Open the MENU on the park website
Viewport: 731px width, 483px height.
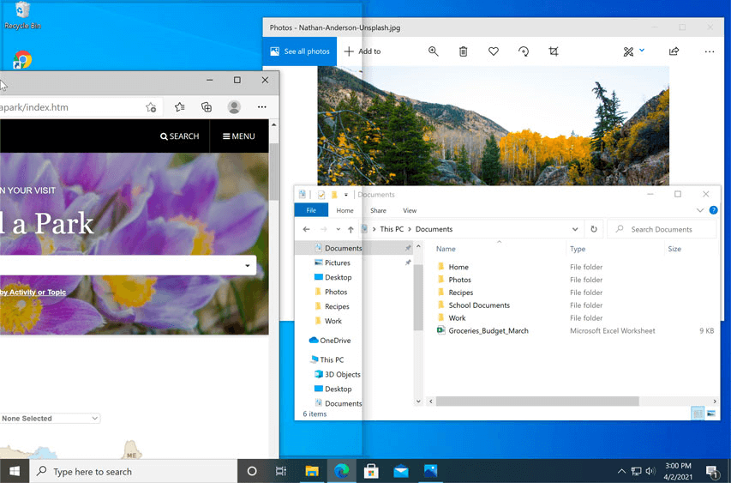(239, 136)
